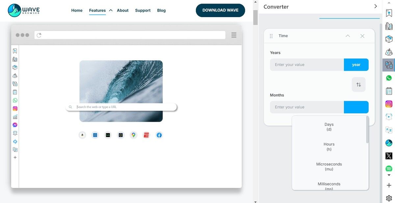
Task: Open X (Twitter) sidebar icon
Action: click(x=389, y=156)
